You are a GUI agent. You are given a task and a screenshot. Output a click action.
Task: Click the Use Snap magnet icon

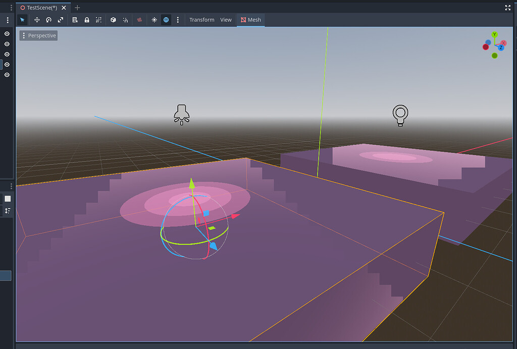pos(125,20)
